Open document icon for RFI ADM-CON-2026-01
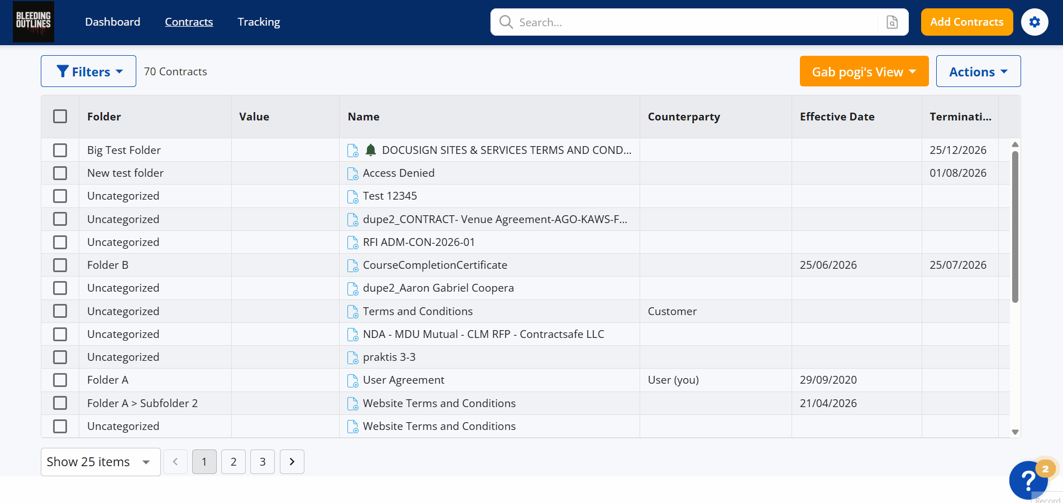1063x503 pixels. pyautogui.click(x=352, y=243)
